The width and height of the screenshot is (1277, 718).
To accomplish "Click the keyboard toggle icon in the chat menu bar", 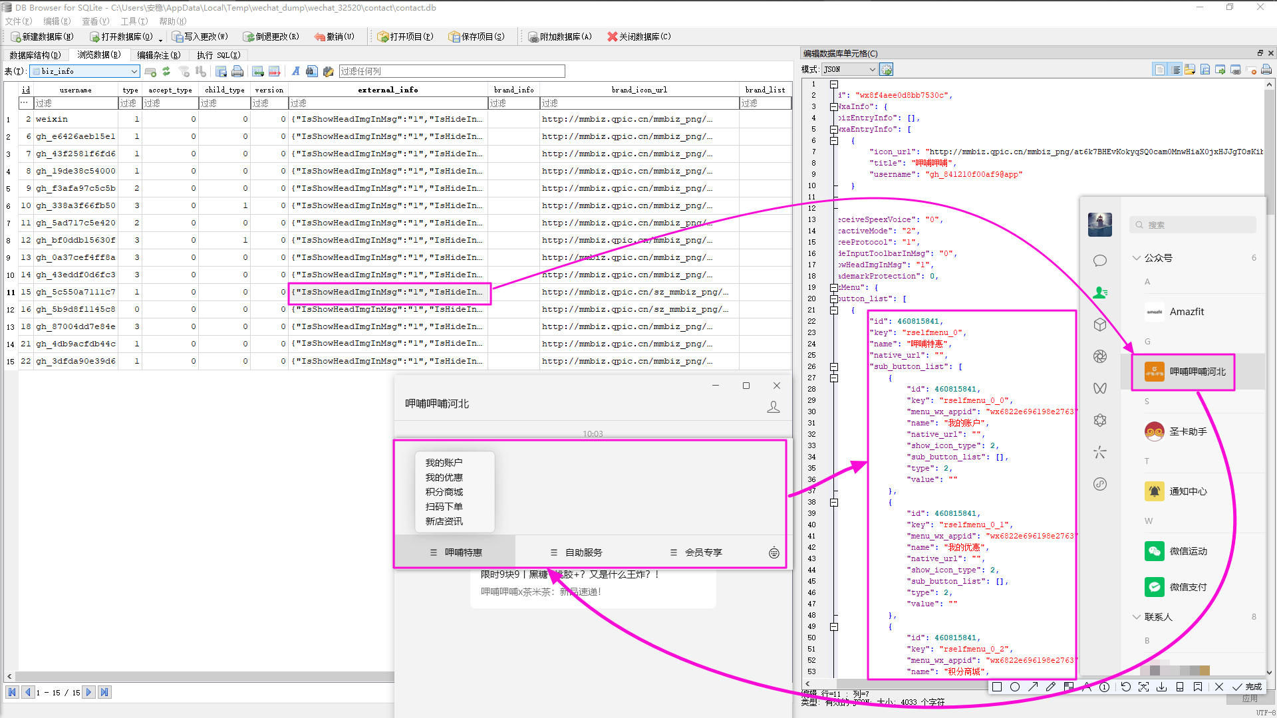I will pos(774,553).
